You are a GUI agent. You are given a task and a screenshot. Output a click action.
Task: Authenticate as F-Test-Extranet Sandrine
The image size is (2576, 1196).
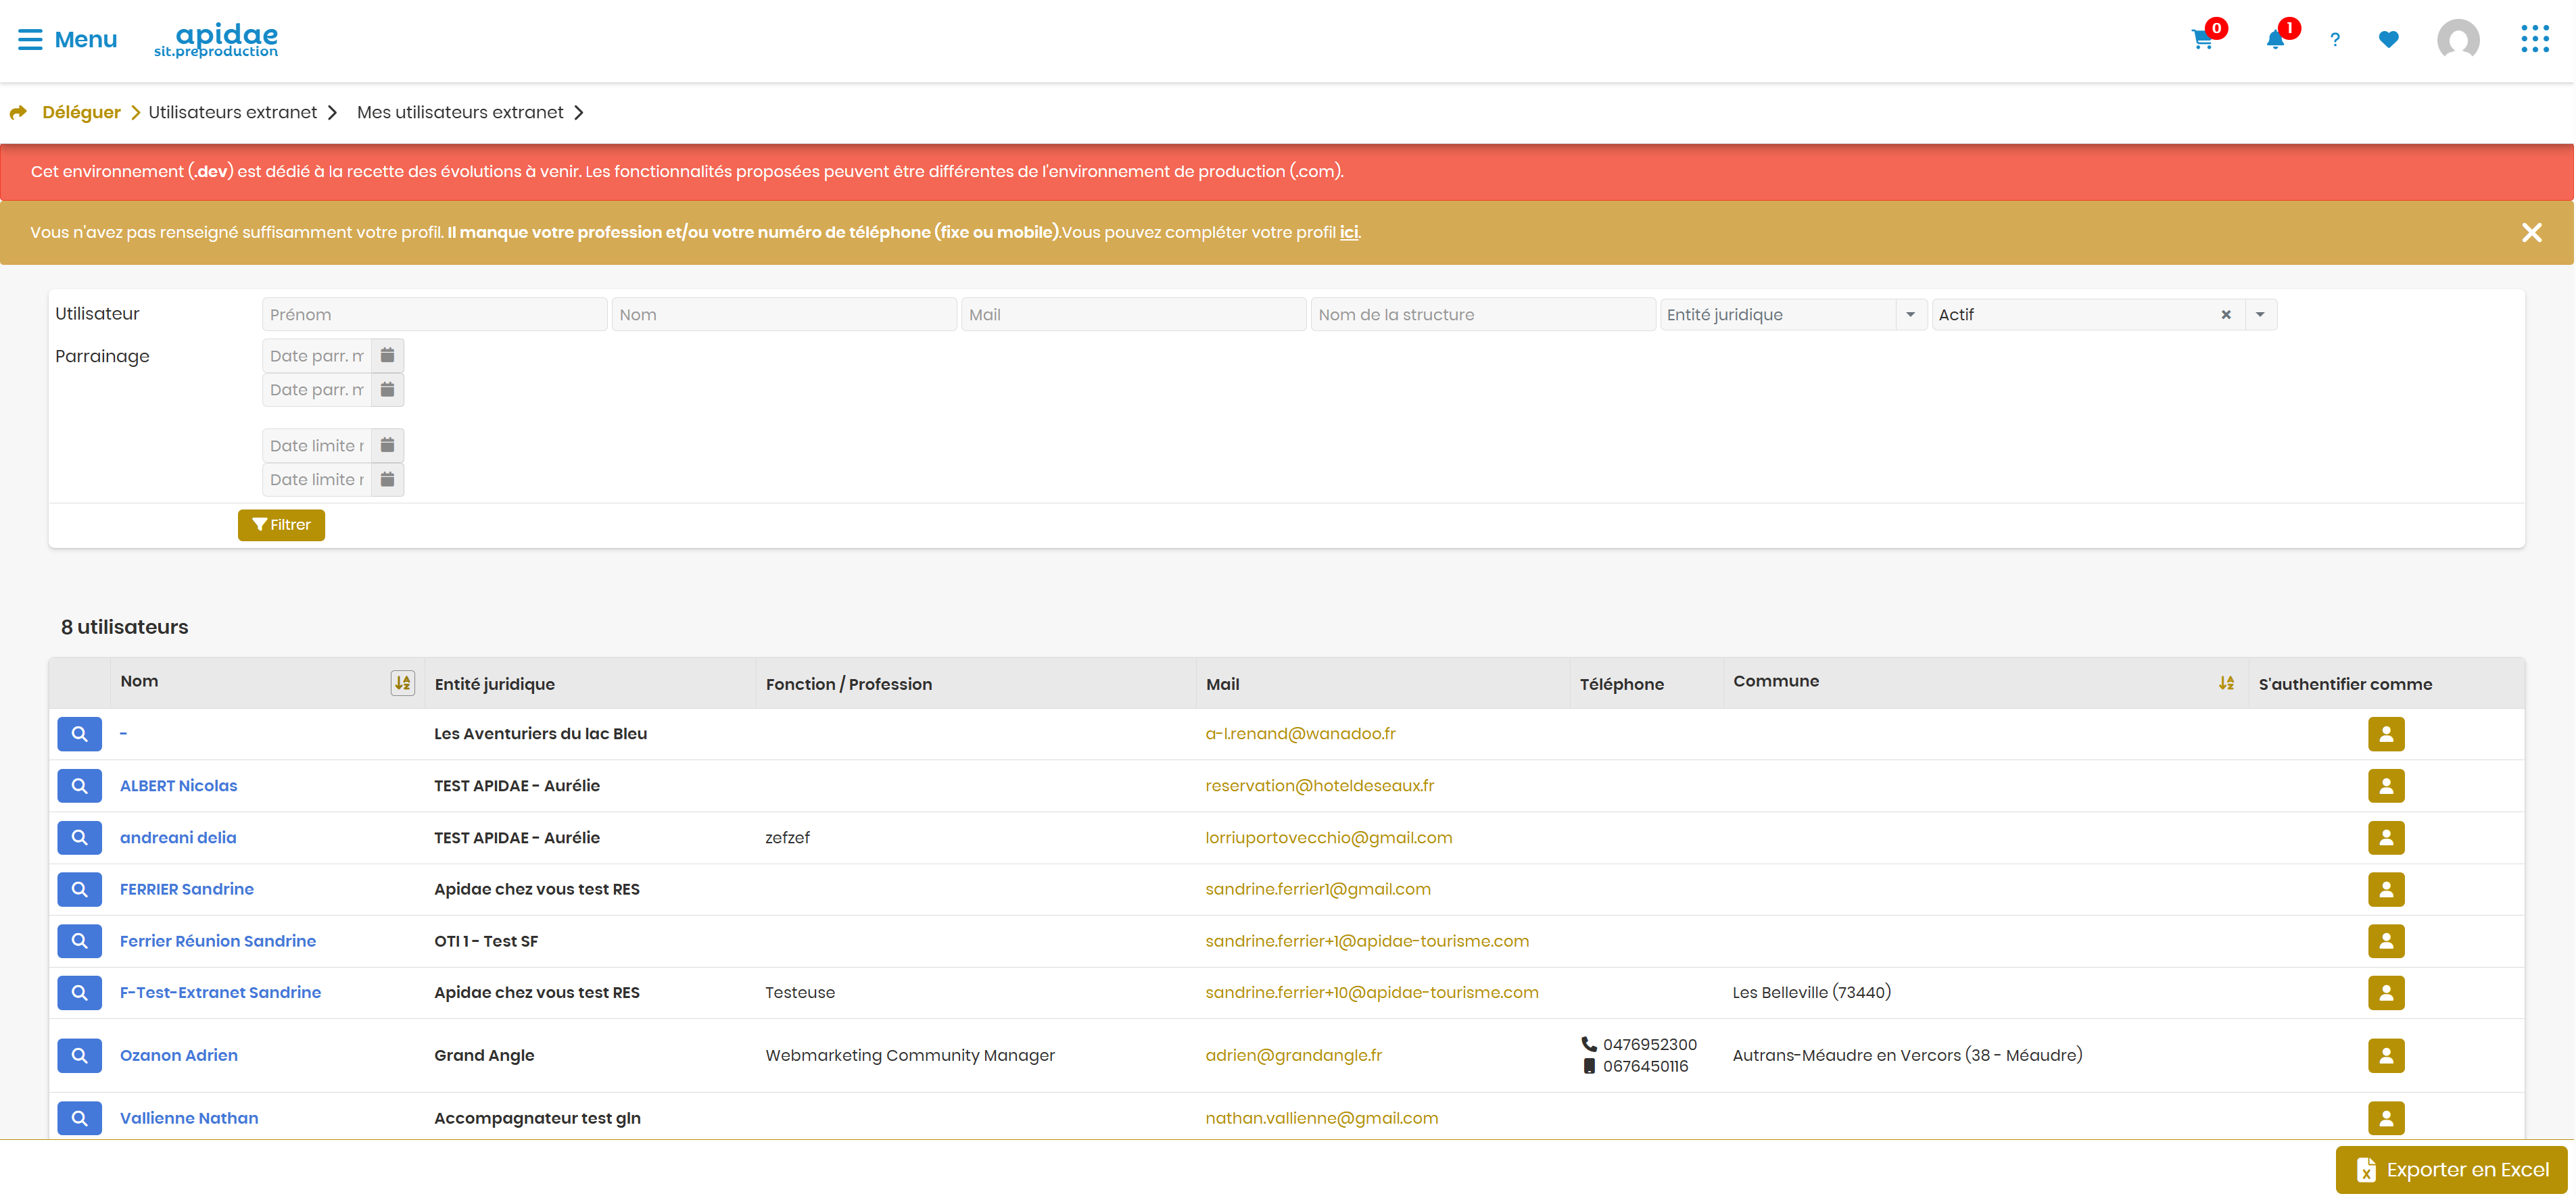(x=2386, y=993)
